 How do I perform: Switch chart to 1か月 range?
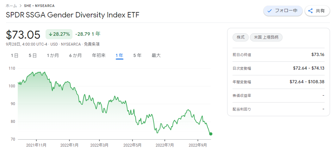click(x=53, y=55)
